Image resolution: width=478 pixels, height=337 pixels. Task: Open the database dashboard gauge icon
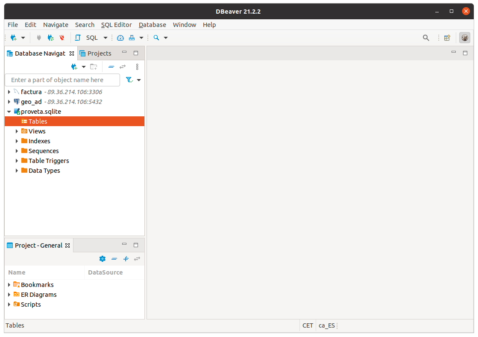pos(120,38)
